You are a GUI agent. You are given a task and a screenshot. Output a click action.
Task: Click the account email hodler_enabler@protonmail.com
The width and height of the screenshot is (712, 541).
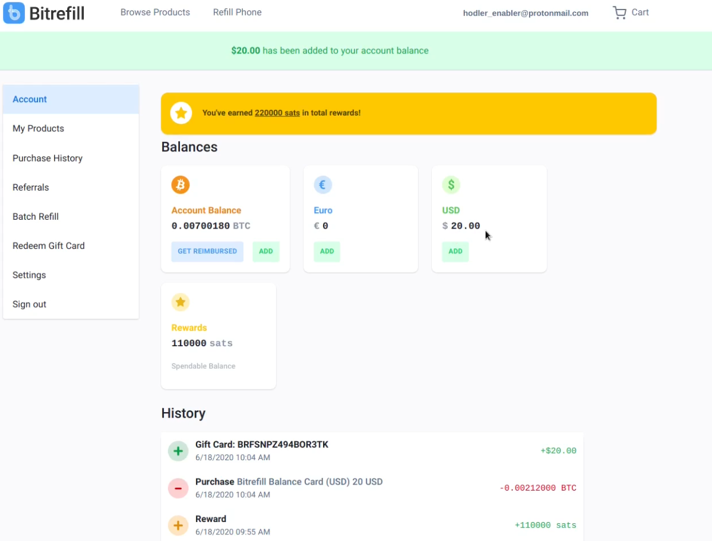click(526, 13)
